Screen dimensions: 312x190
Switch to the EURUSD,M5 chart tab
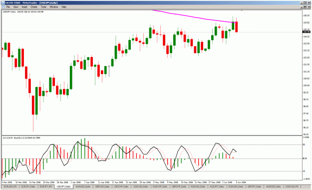10,186
